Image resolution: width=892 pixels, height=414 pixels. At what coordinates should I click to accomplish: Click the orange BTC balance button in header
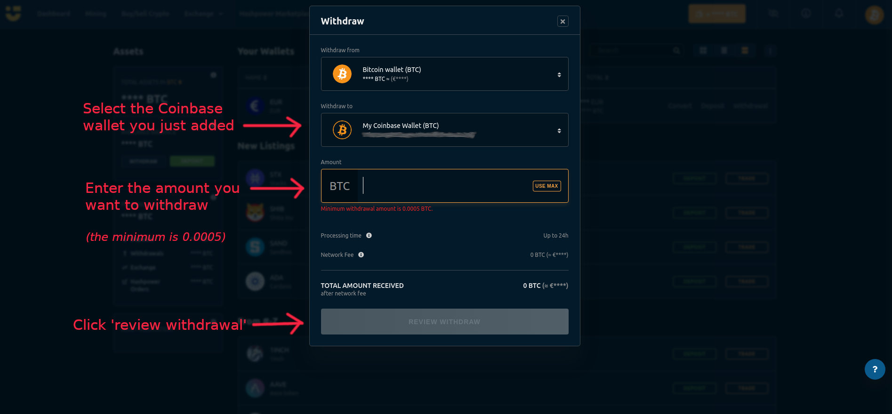point(717,14)
